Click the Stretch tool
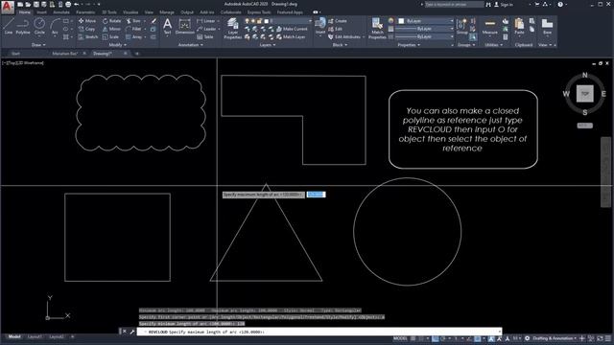The height and width of the screenshot is (345, 614). (88, 36)
